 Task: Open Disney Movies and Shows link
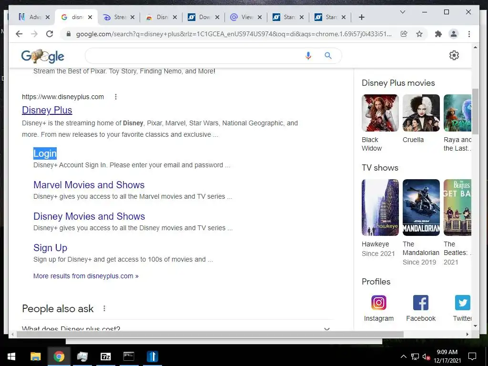(x=89, y=216)
